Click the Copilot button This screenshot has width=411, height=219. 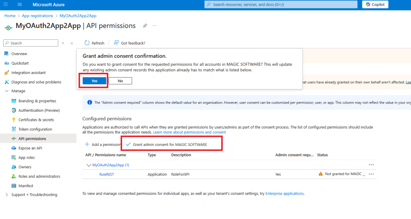pos(375,4)
